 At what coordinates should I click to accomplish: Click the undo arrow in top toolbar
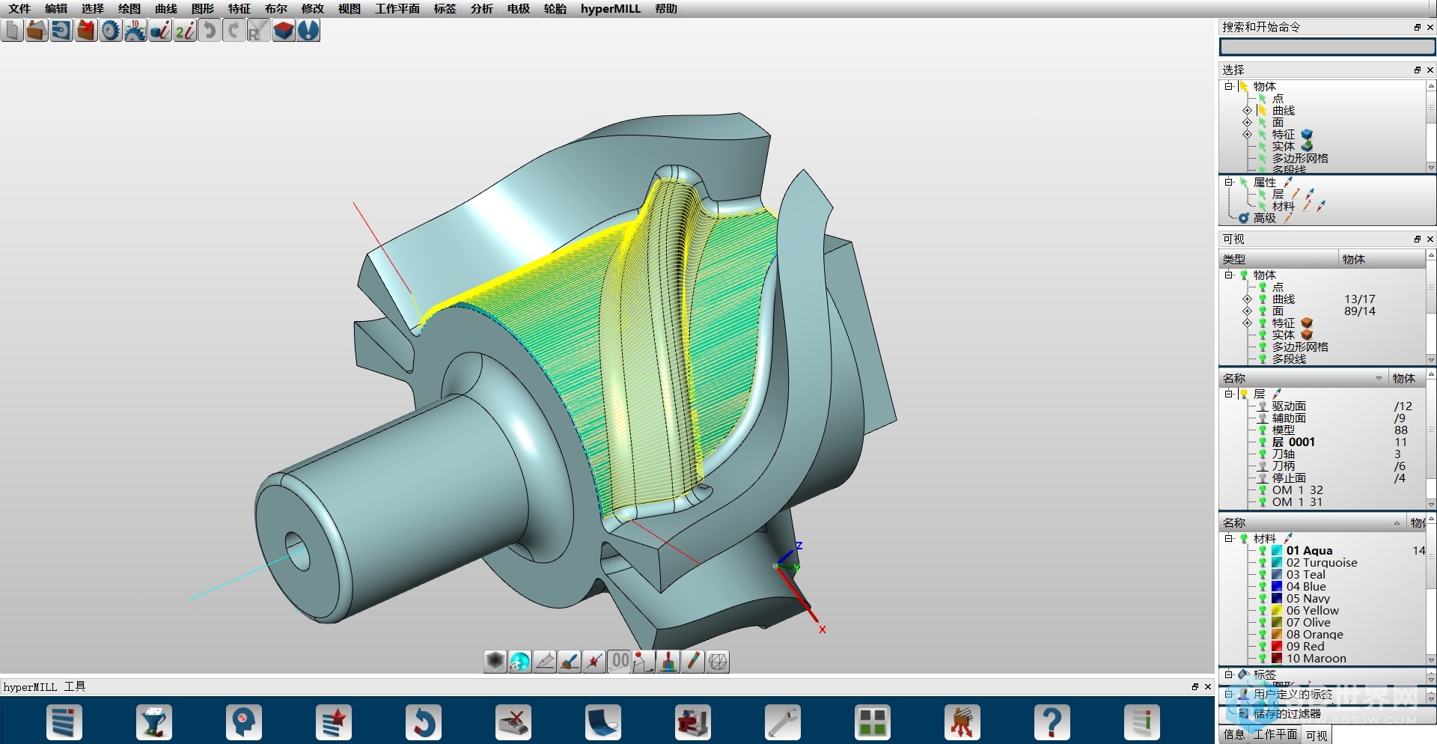[210, 31]
